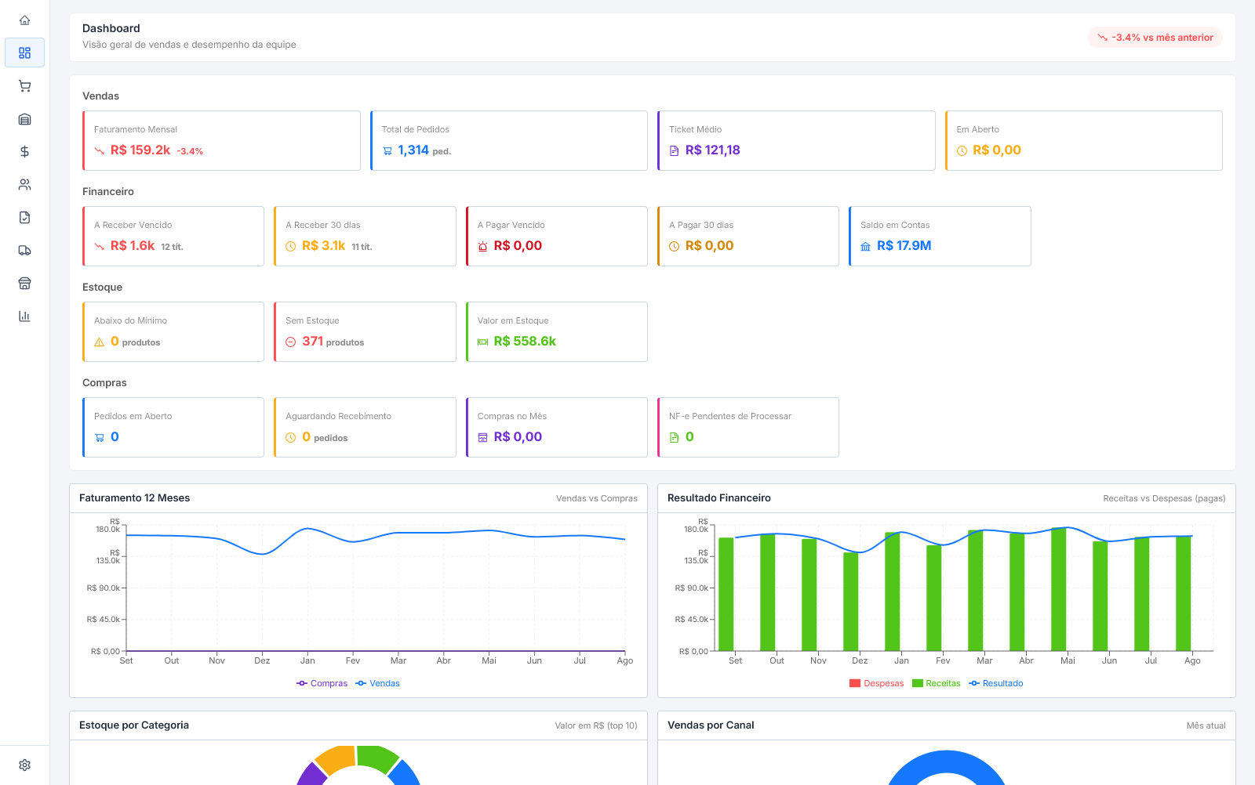1255x785 pixels.
Task: Click the green Receitas bar for Dez
Action: click(x=851, y=602)
